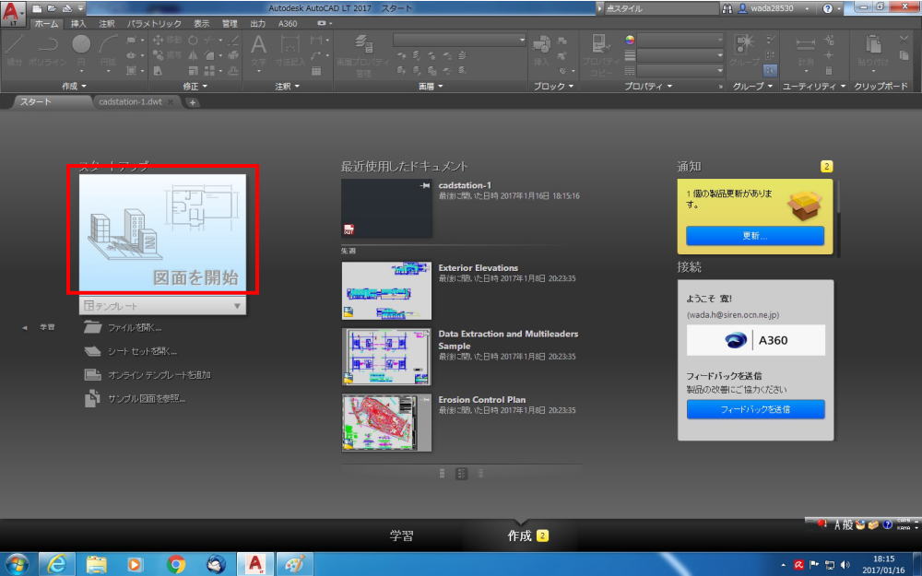Open the ホーム (Home) ribbon tab
922x576 pixels.
46,24
